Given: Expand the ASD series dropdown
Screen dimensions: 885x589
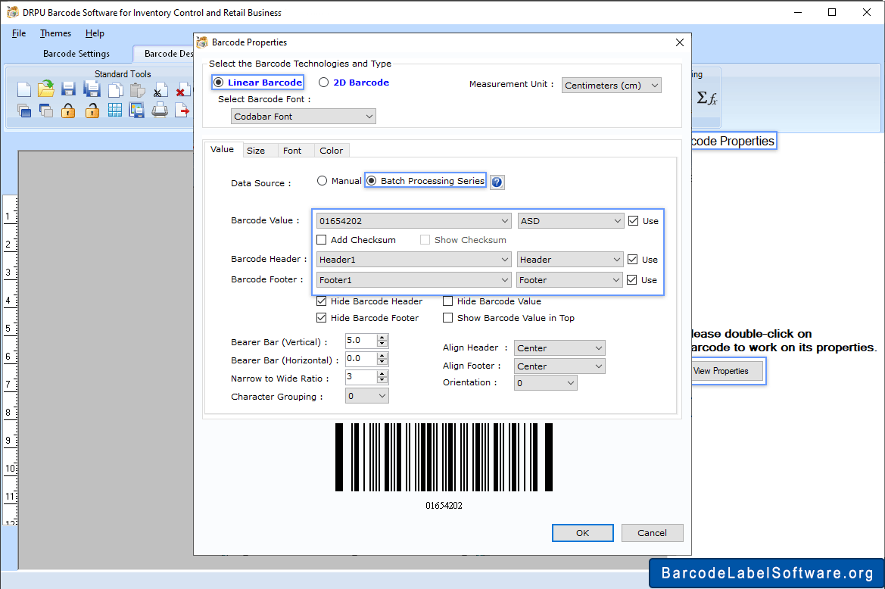Looking at the screenshot, I should 570,220.
